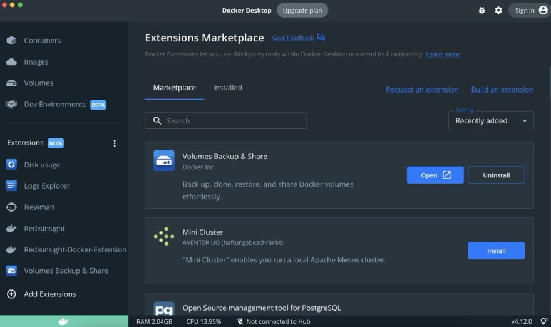
Task: Open the Containers section icon
Action: tap(11, 41)
